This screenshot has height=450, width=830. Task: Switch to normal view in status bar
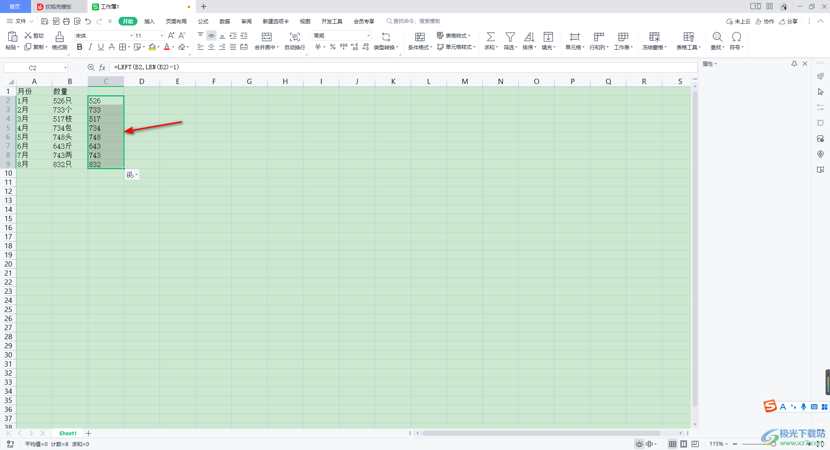[673, 444]
